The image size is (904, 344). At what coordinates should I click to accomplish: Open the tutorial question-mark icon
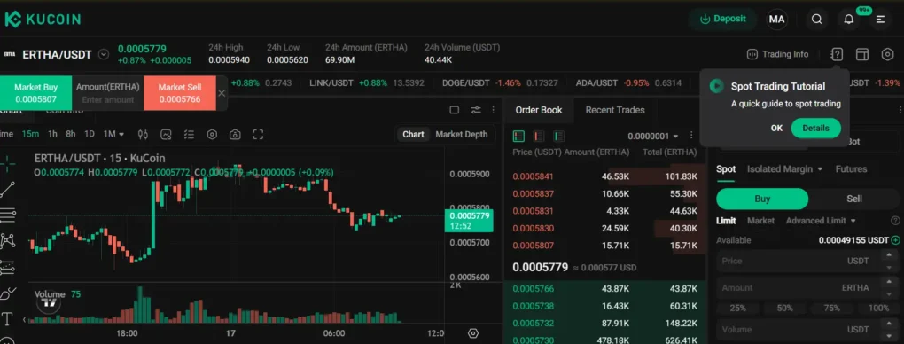(837, 54)
